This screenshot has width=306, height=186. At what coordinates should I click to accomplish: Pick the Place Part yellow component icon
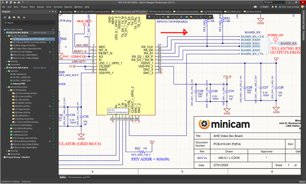coord(168,17)
